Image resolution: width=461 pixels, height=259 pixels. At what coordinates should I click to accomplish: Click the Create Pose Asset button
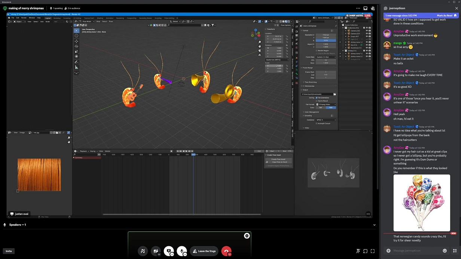pyautogui.click(x=278, y=159)
